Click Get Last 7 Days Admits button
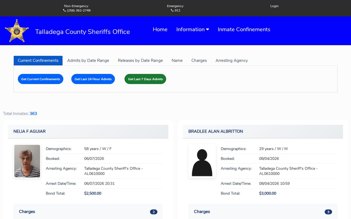Image resolution: width=351 pixels, height=219 pixels. [145, 79]
